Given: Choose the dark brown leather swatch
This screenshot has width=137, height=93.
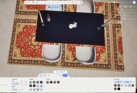Looking at the screenshot, I should [51, 82].
